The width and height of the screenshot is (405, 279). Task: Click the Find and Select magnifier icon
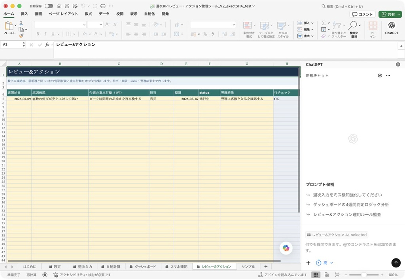[x=352, y=25]
